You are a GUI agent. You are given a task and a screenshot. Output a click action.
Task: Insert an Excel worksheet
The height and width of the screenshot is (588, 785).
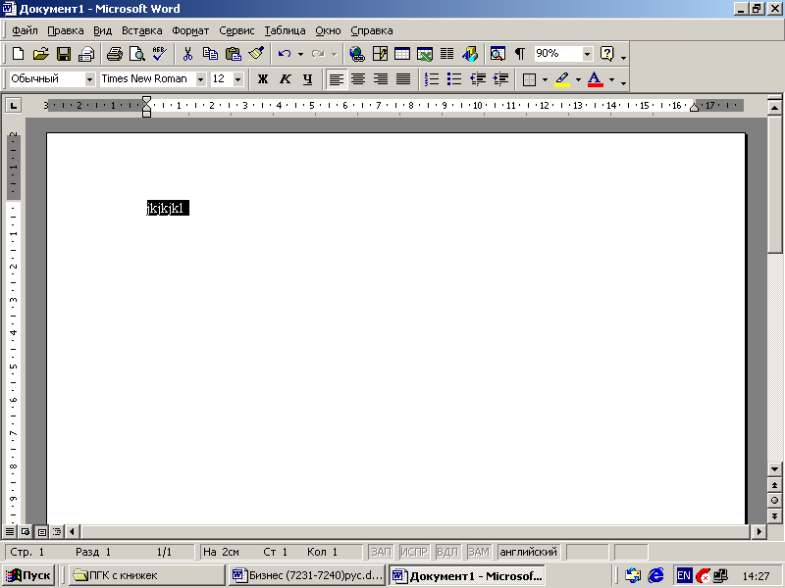point(425,54)
